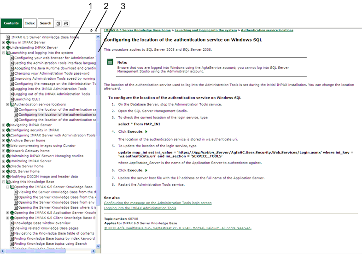
Task: Expand Network Gateway home node
Action: [4, 151]
